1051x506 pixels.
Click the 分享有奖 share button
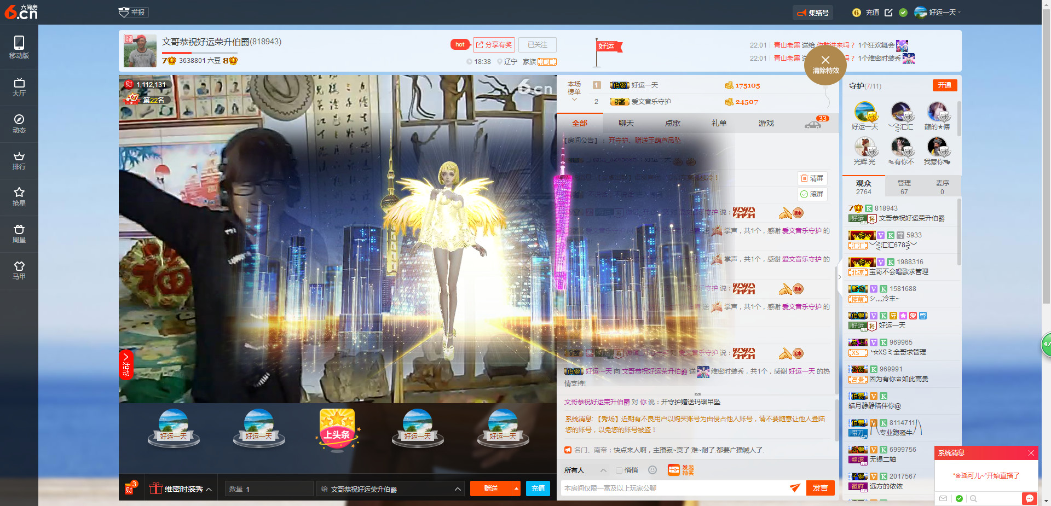pos(494,45)
